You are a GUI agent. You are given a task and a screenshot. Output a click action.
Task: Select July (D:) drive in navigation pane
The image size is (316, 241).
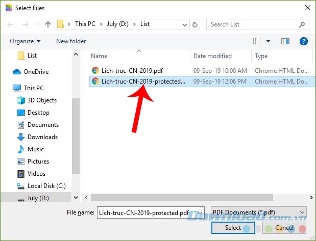[38, 198]
